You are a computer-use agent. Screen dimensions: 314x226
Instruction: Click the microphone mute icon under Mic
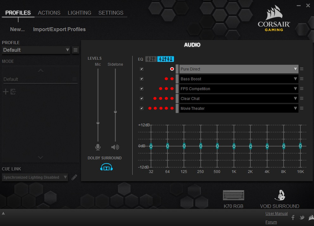pyautogui.click(x=98, y=147)
